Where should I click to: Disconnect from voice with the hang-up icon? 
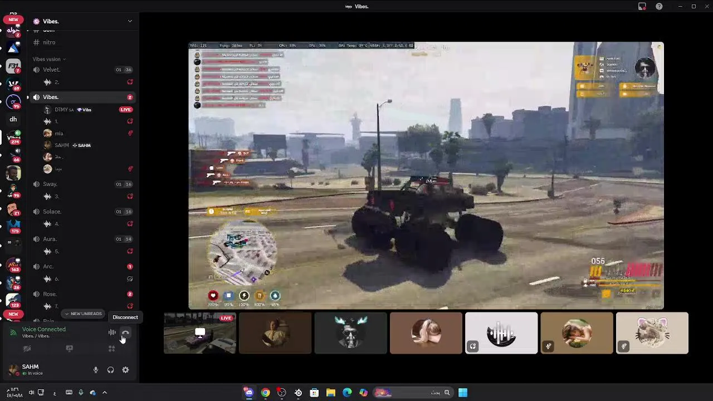coord(125,333)
